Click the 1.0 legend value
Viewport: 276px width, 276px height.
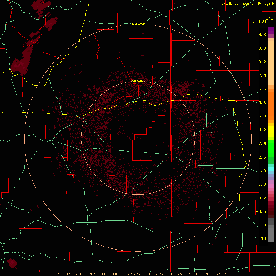click(262, 184)
